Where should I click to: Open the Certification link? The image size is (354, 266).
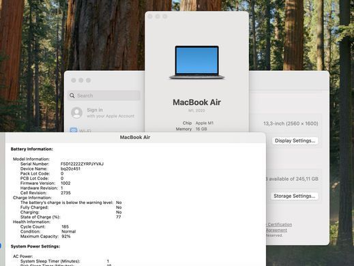pyautogui.click(x=280, y=224)
